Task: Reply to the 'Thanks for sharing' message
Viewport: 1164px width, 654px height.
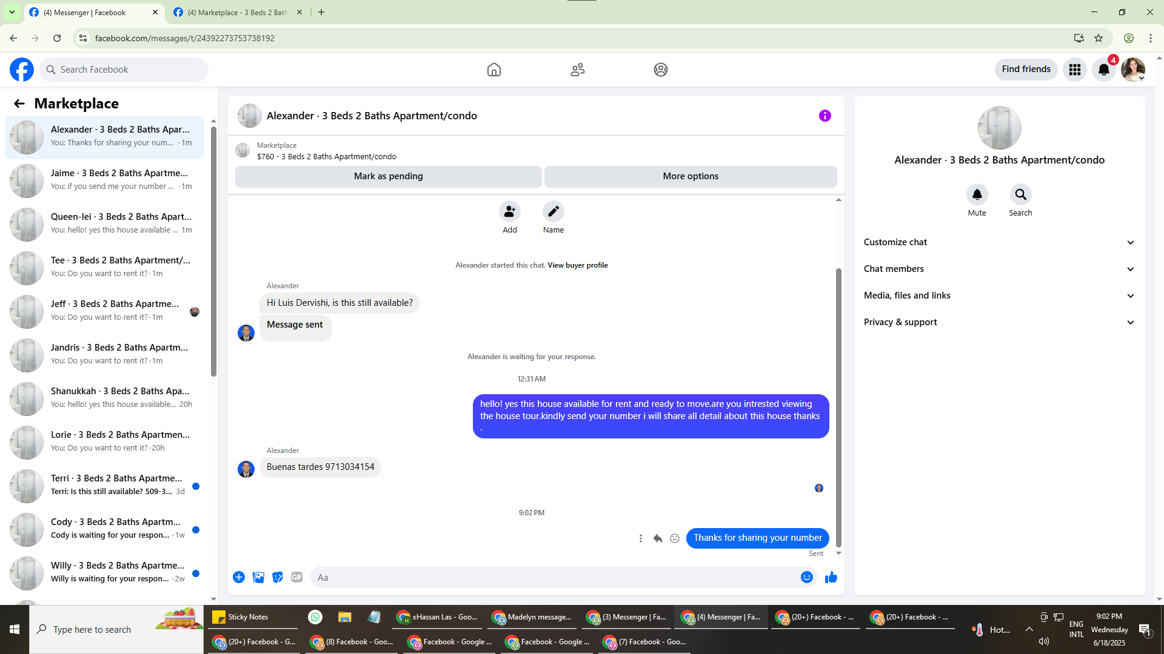Action: (658, 538)
